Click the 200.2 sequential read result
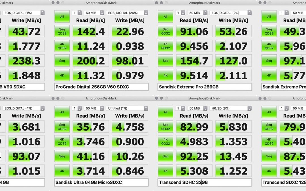 coord(91,61)
